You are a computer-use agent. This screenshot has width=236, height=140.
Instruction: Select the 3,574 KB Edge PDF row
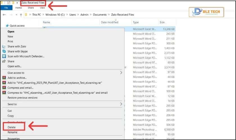click(x=150, y=67)
